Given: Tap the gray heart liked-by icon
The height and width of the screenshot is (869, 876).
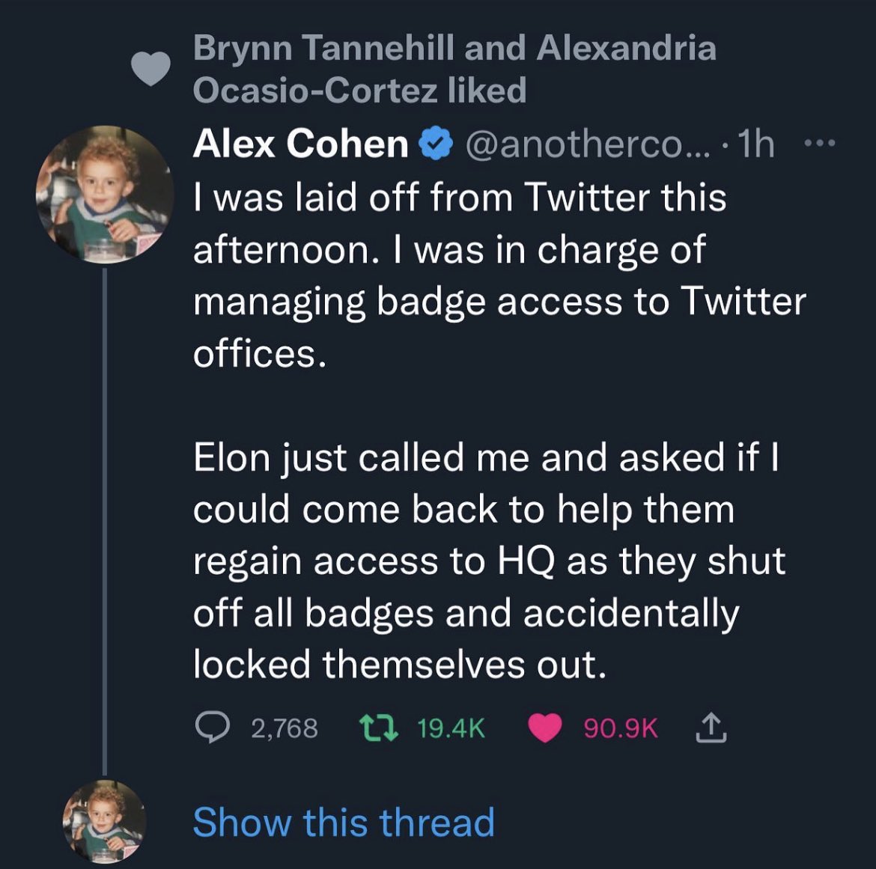Looking at the screenshot, I should click(x=150, y=69).
